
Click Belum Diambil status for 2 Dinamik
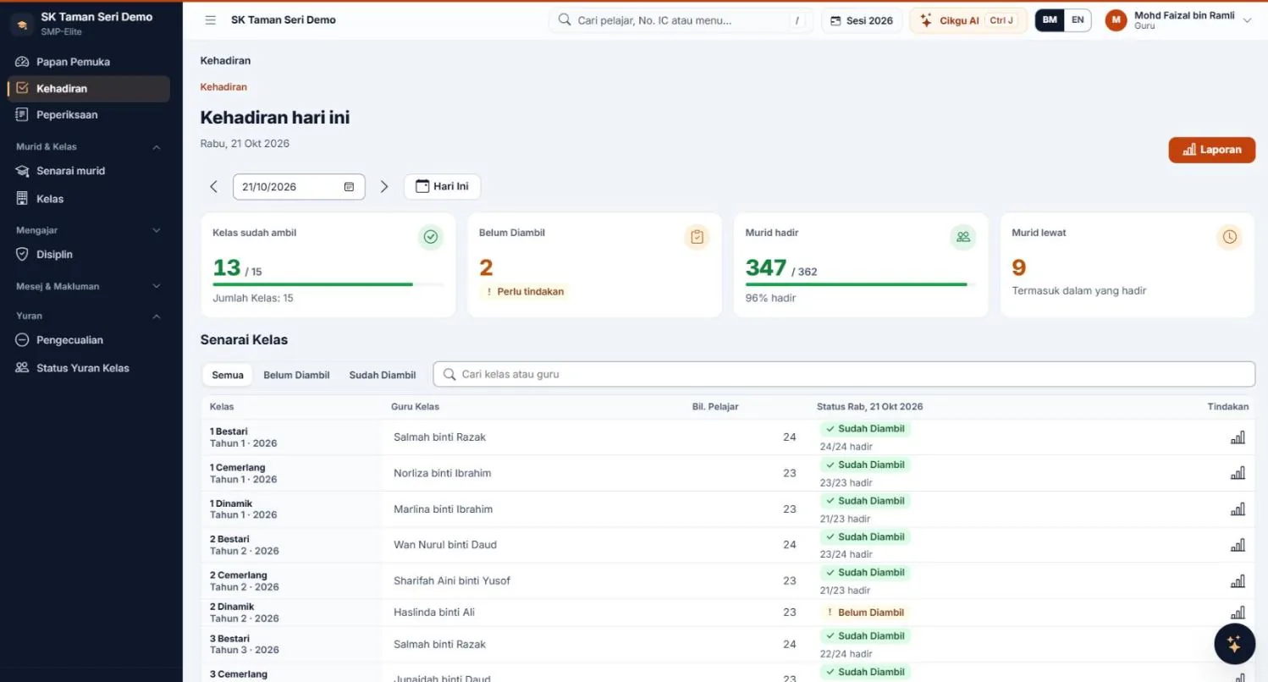pyautogui.click(x=864, y=613)
